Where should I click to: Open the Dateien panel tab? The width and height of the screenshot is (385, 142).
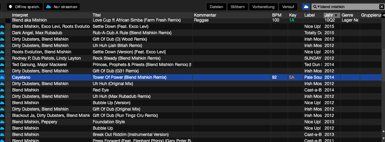216,7
